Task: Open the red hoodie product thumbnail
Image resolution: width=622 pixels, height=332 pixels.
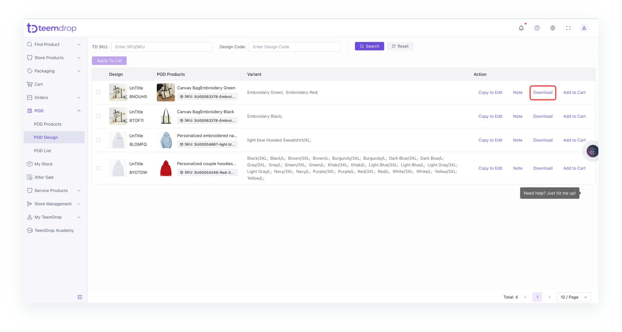Action: (x=166, y=168)
